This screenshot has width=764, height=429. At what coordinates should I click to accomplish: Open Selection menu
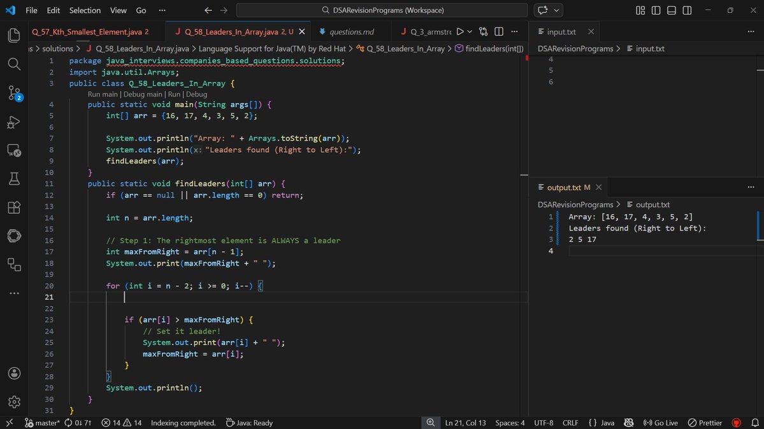coord(85,10)
